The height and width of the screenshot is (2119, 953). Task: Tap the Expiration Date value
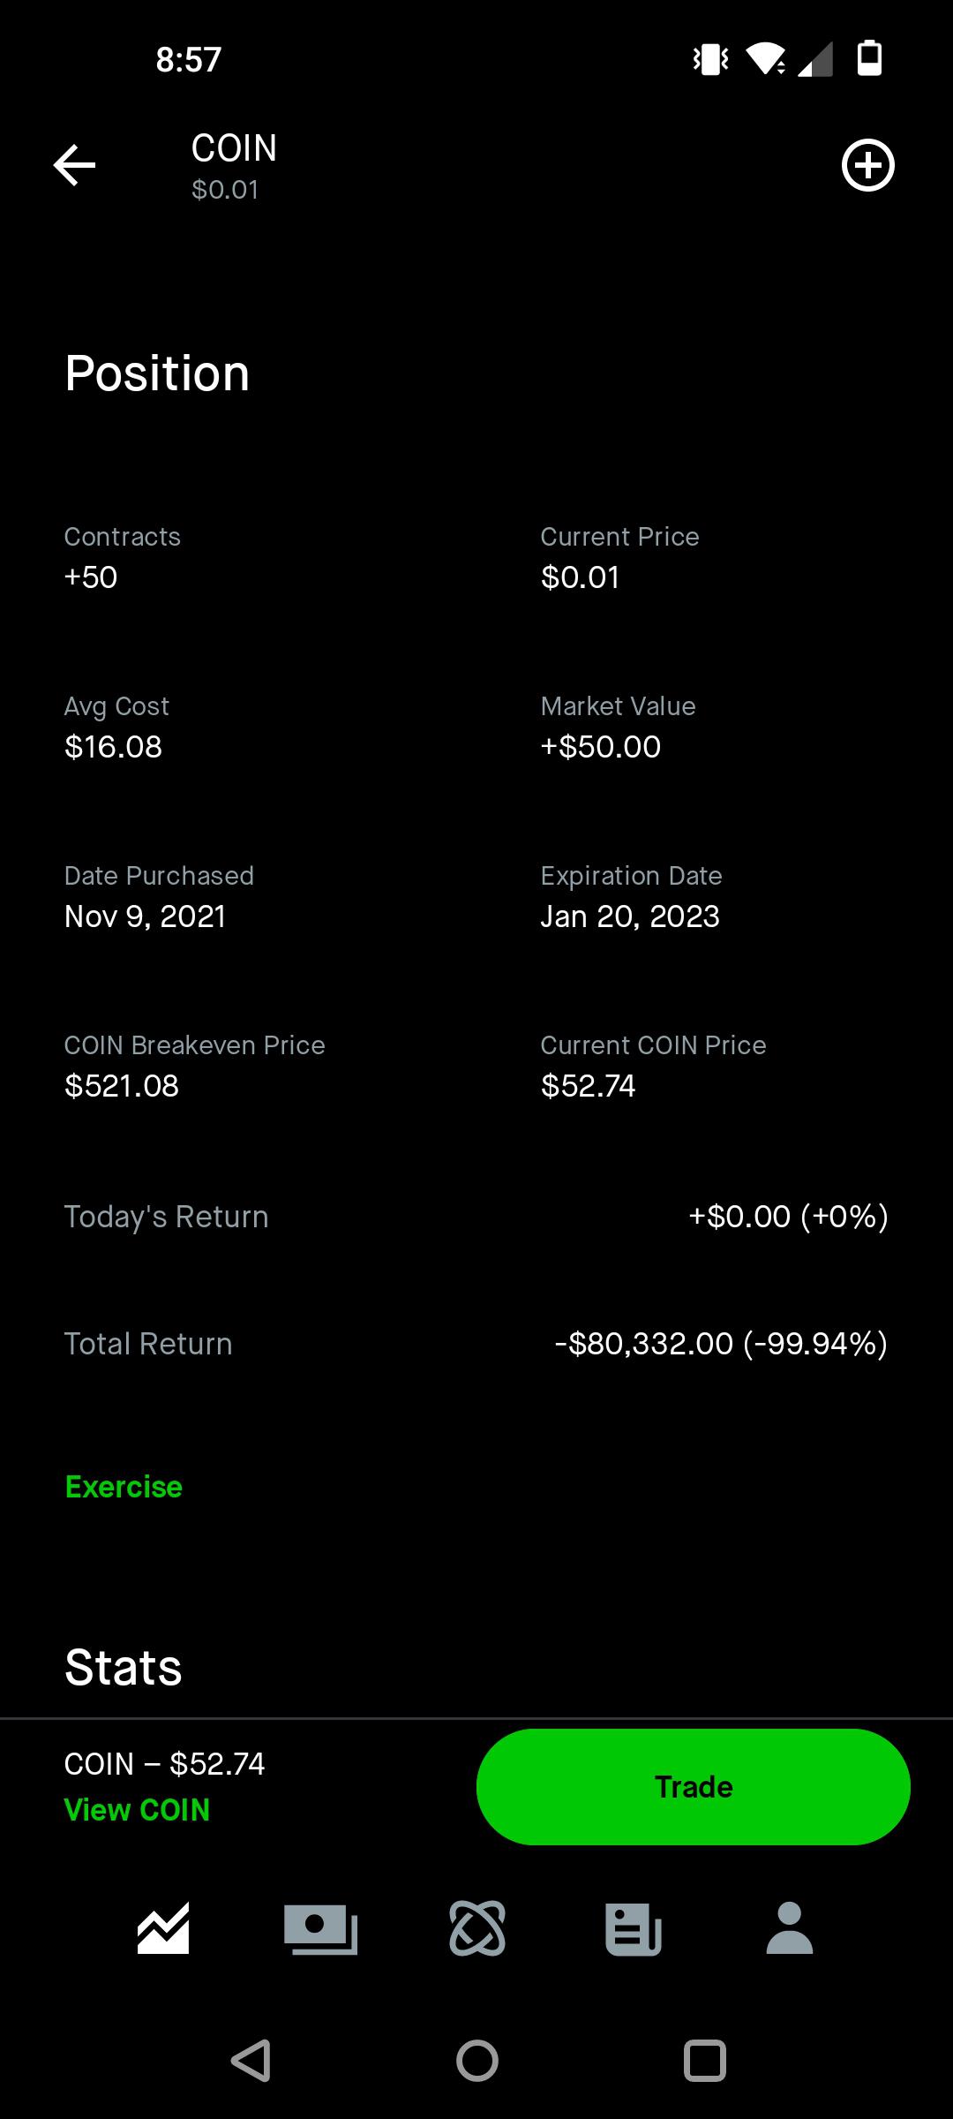pos(630,916)
